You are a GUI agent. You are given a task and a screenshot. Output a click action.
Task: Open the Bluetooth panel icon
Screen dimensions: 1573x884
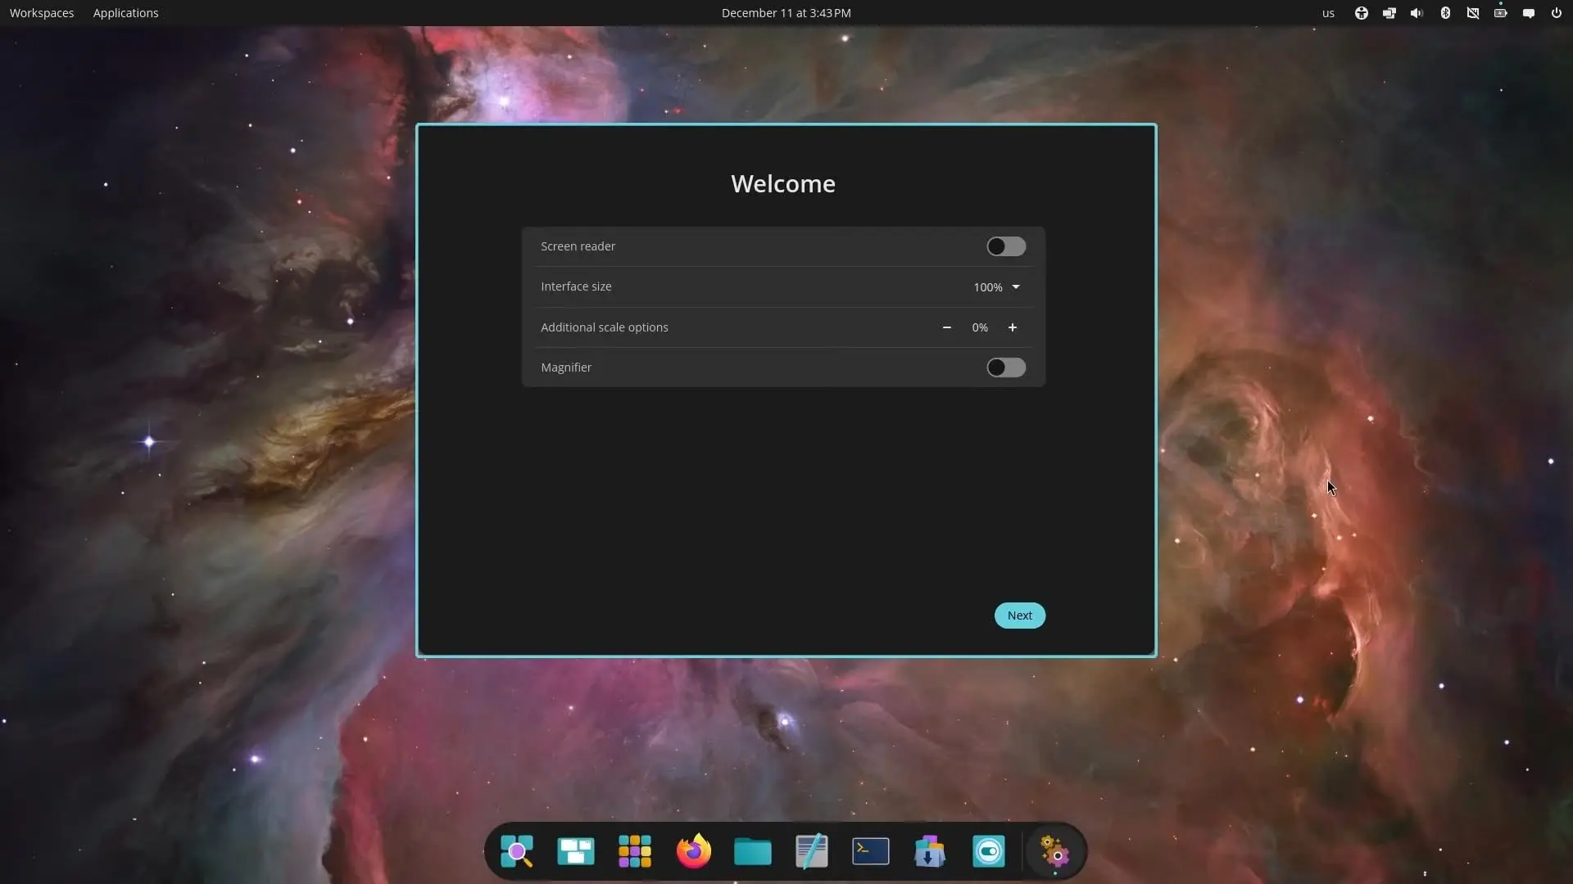tap(1445, 13)
